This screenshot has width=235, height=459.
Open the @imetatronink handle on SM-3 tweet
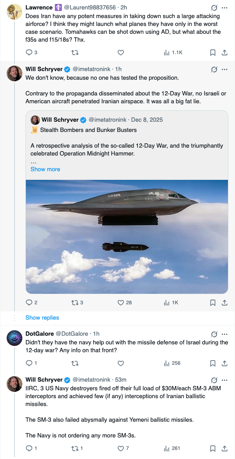pyautogui.click(x=92, y=380)
